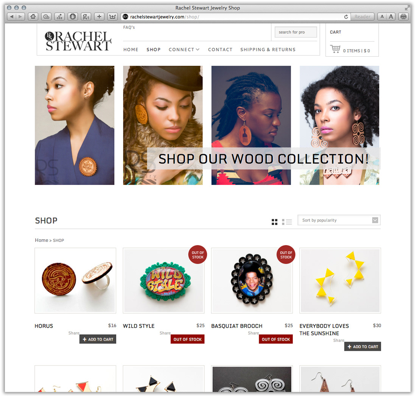Reload the page with the refresh icon
Image resolution: width=417 pixels, height=398 pixels.
(346, 17)
